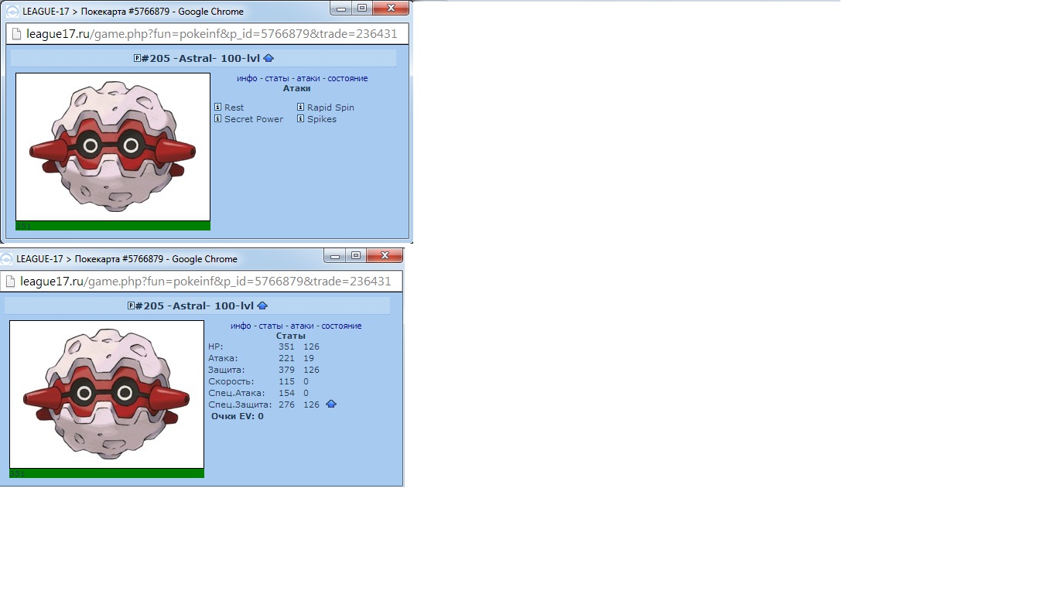The height and width of the screenshot is (594, 1057).
Task: Open info icon beside Rapid Spin
Action: pyautogui.click(x=301, y=108)
